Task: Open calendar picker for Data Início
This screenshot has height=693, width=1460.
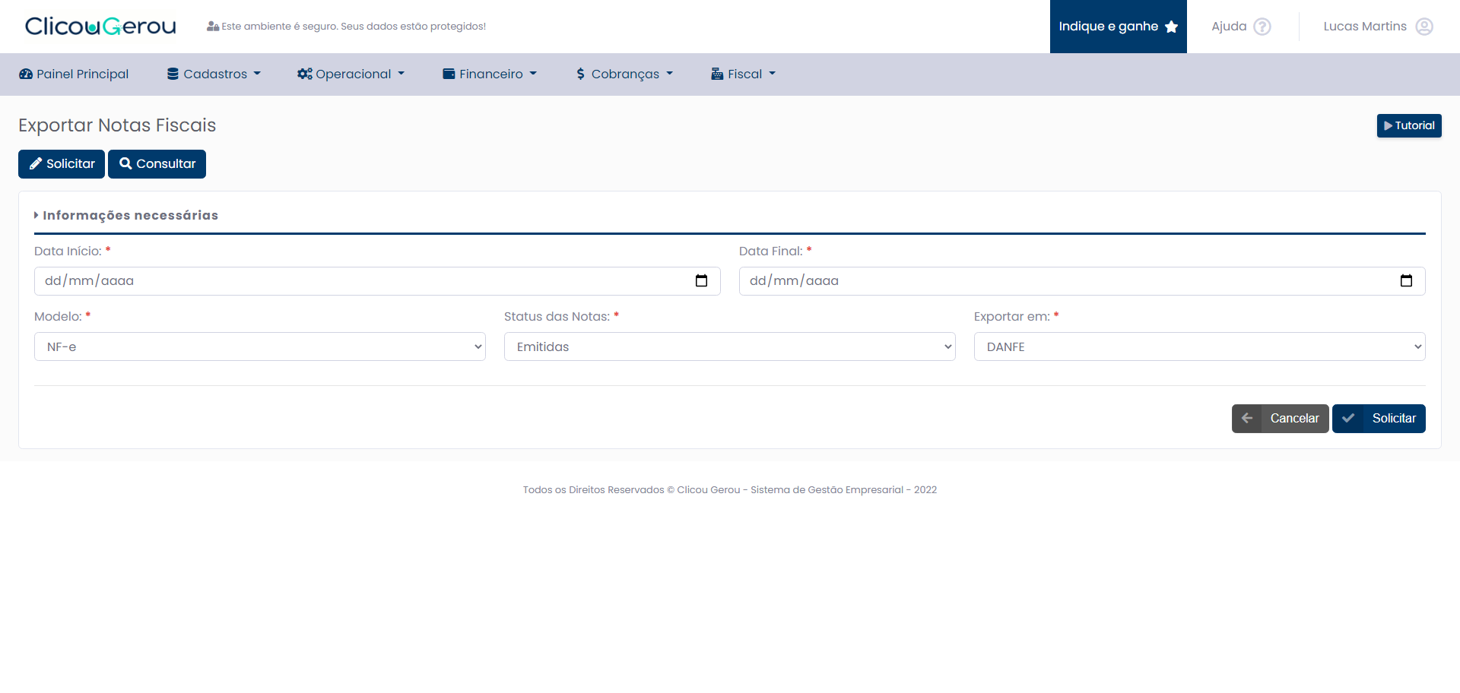Action: pos(701,281)
